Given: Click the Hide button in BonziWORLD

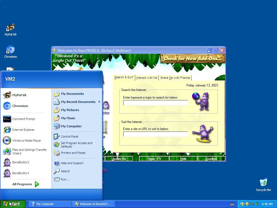Looking at the screenshot, I should 183,159.
